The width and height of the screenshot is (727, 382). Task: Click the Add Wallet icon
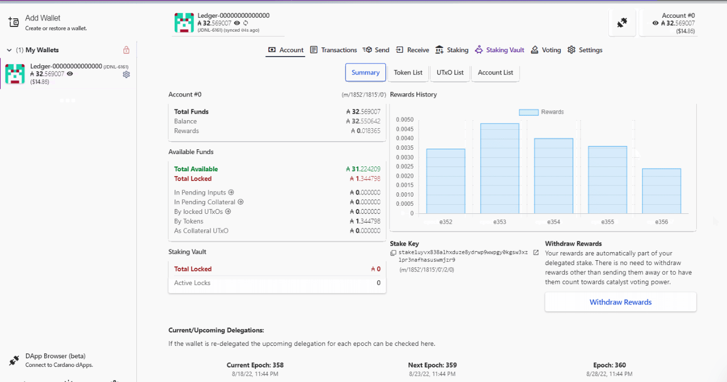click(x=13, y=22)
